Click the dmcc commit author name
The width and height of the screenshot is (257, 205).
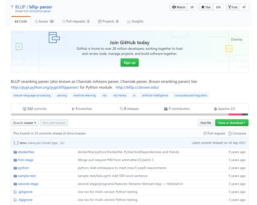pos(23,143)
